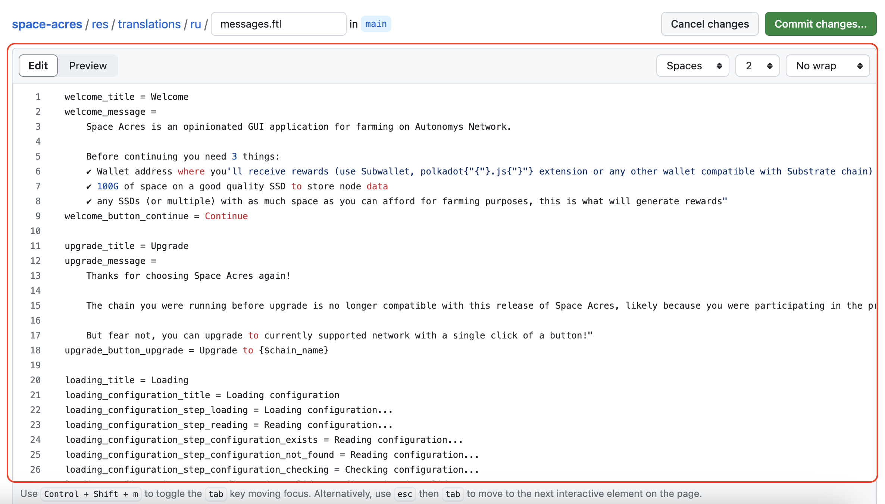
Task: Click line number 9 in gutter
Action: tap(38, 216)
